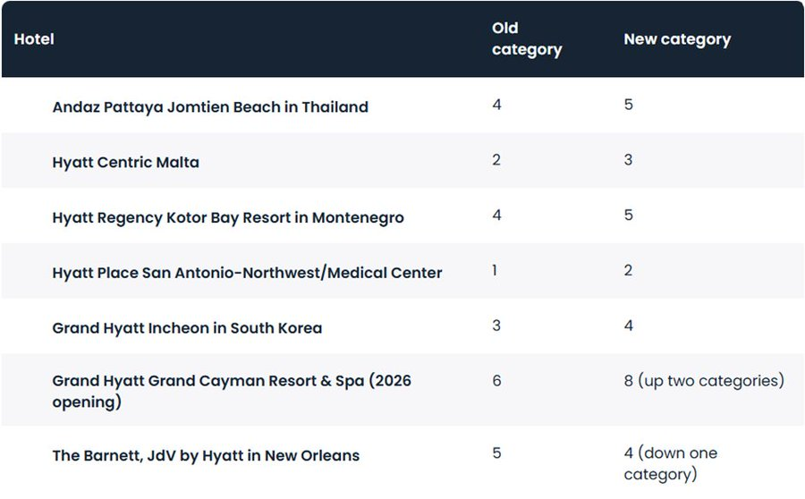Click old category value for Andaz Pattaya
This screenshot has height=499, width=805.
point(496,106)
